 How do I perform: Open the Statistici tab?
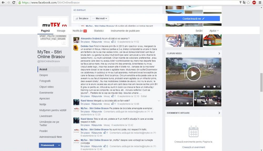(x=99, y=31)
